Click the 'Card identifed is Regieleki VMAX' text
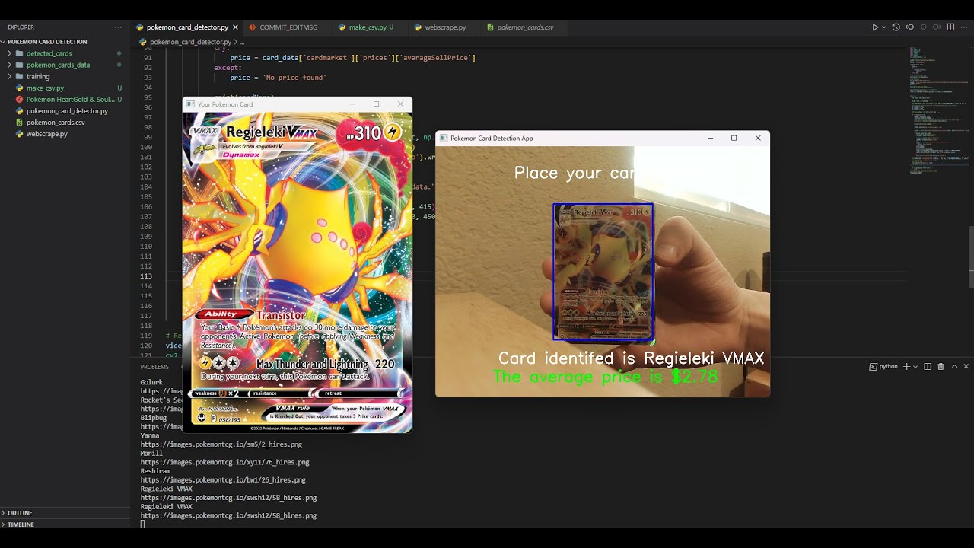Image resolution: width=974 pixels, height=548 pixels. 631,358
